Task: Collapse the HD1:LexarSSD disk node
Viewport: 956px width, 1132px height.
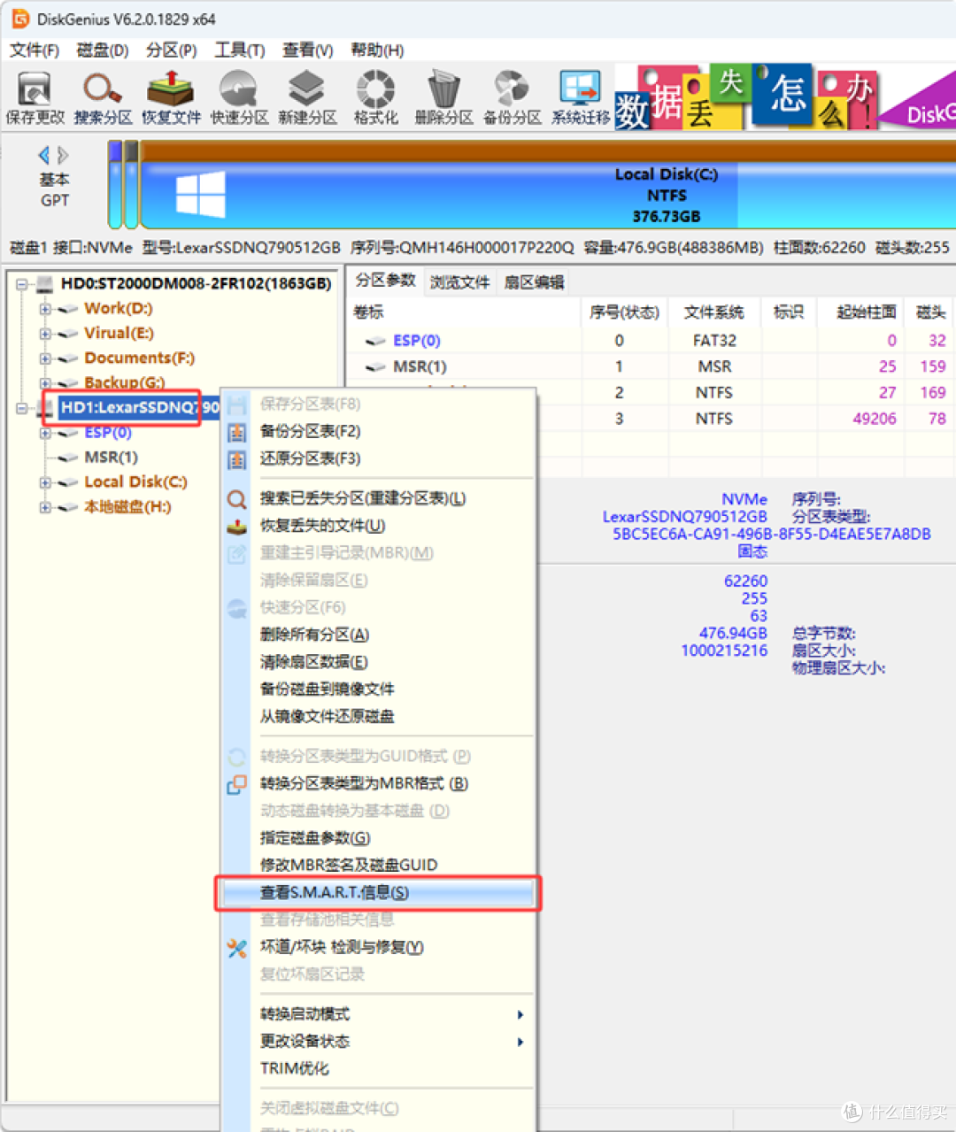Action: click(x=21, y=408)
